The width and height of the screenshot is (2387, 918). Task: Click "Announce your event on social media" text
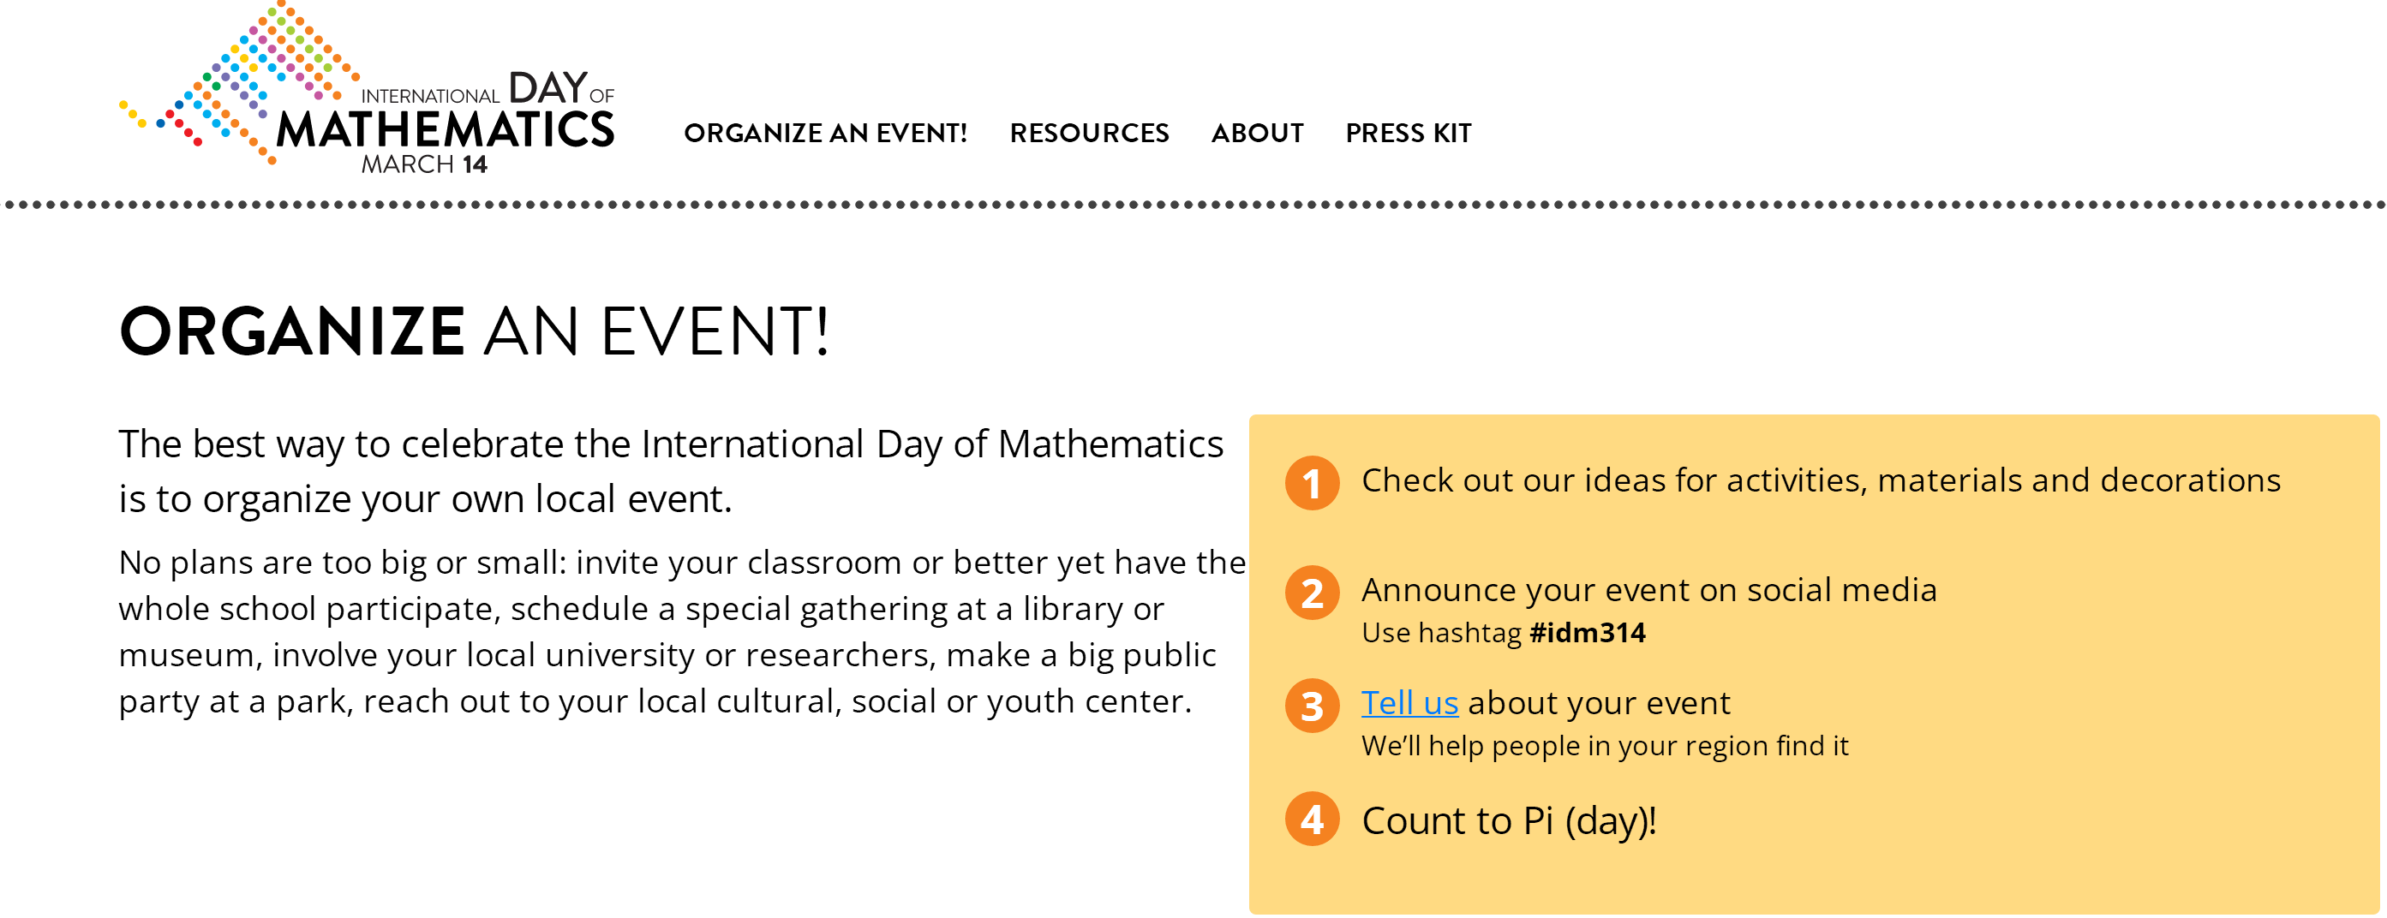(1648, 590)
